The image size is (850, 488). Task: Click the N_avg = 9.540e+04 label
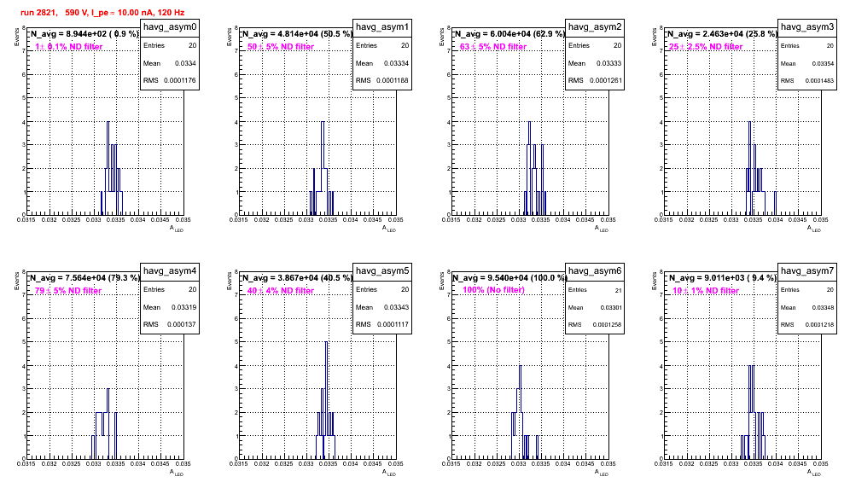point(509,278)
